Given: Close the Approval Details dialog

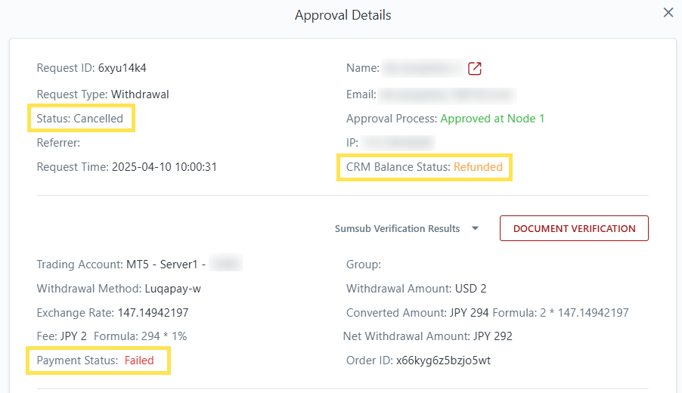Looking at the screenshot, I should coord(668,13).
